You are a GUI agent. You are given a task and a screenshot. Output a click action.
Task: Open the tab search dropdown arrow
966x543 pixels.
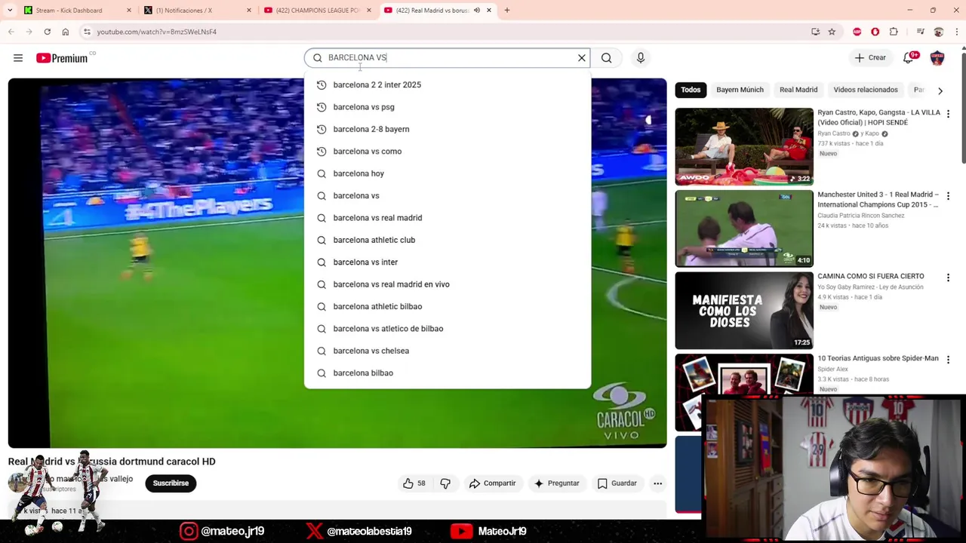(x=10, y=11)
